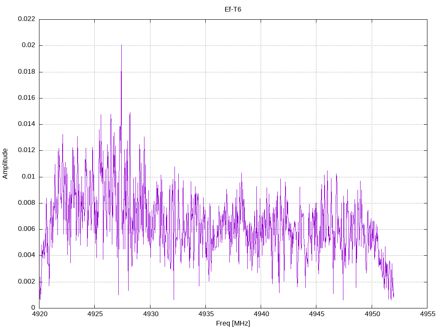Select the Freq [MHz] x-axis label
Screen dimensions: 439x329
[233, 323]
